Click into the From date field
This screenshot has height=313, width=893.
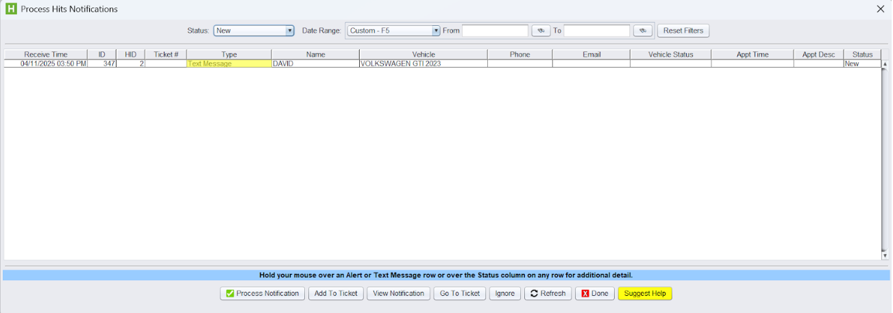point(495,31)
